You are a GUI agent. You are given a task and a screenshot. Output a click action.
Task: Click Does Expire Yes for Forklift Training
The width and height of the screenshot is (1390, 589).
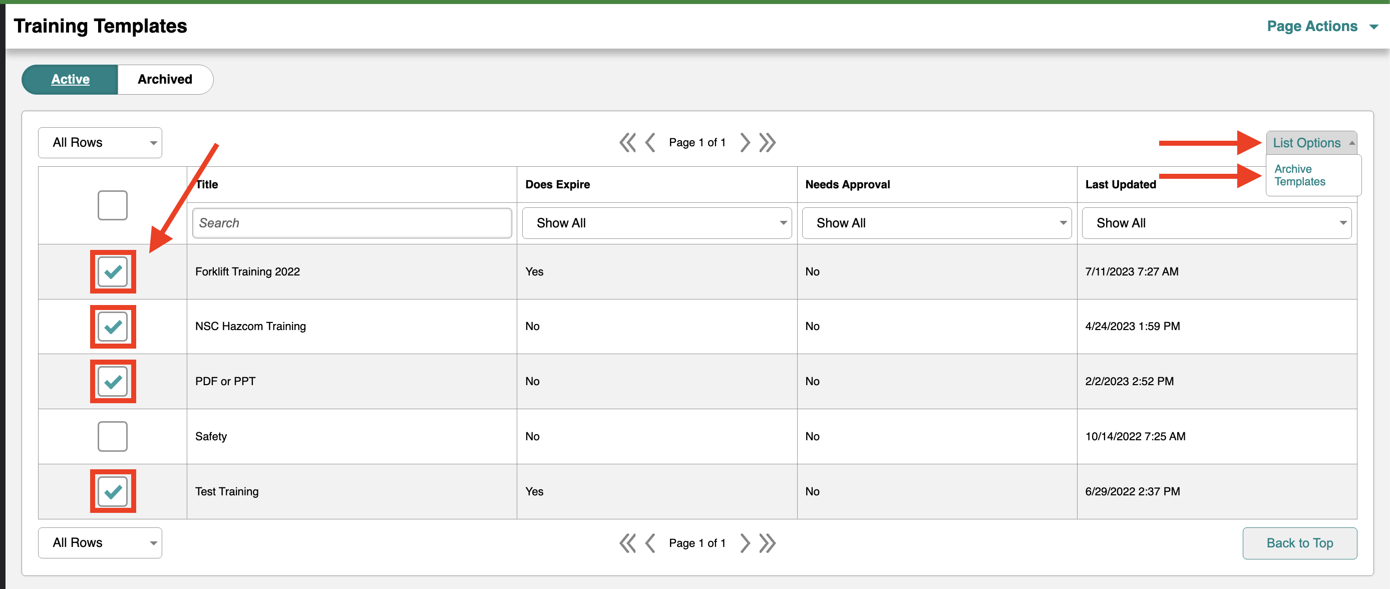534,271
